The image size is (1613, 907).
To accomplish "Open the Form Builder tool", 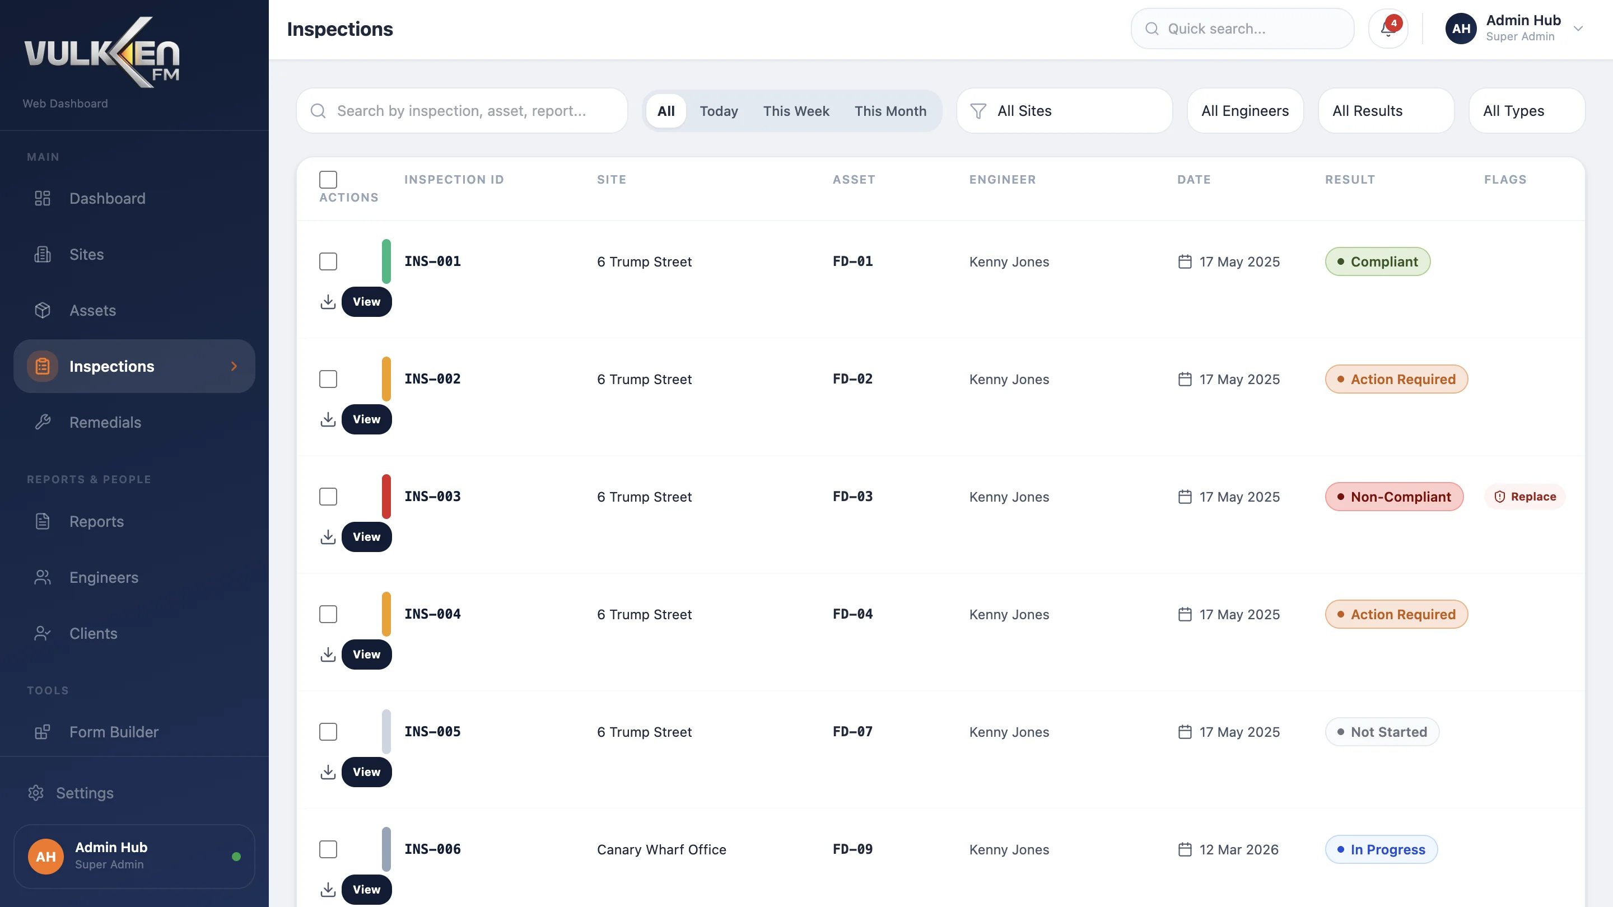I will click(x=113, y=731).
